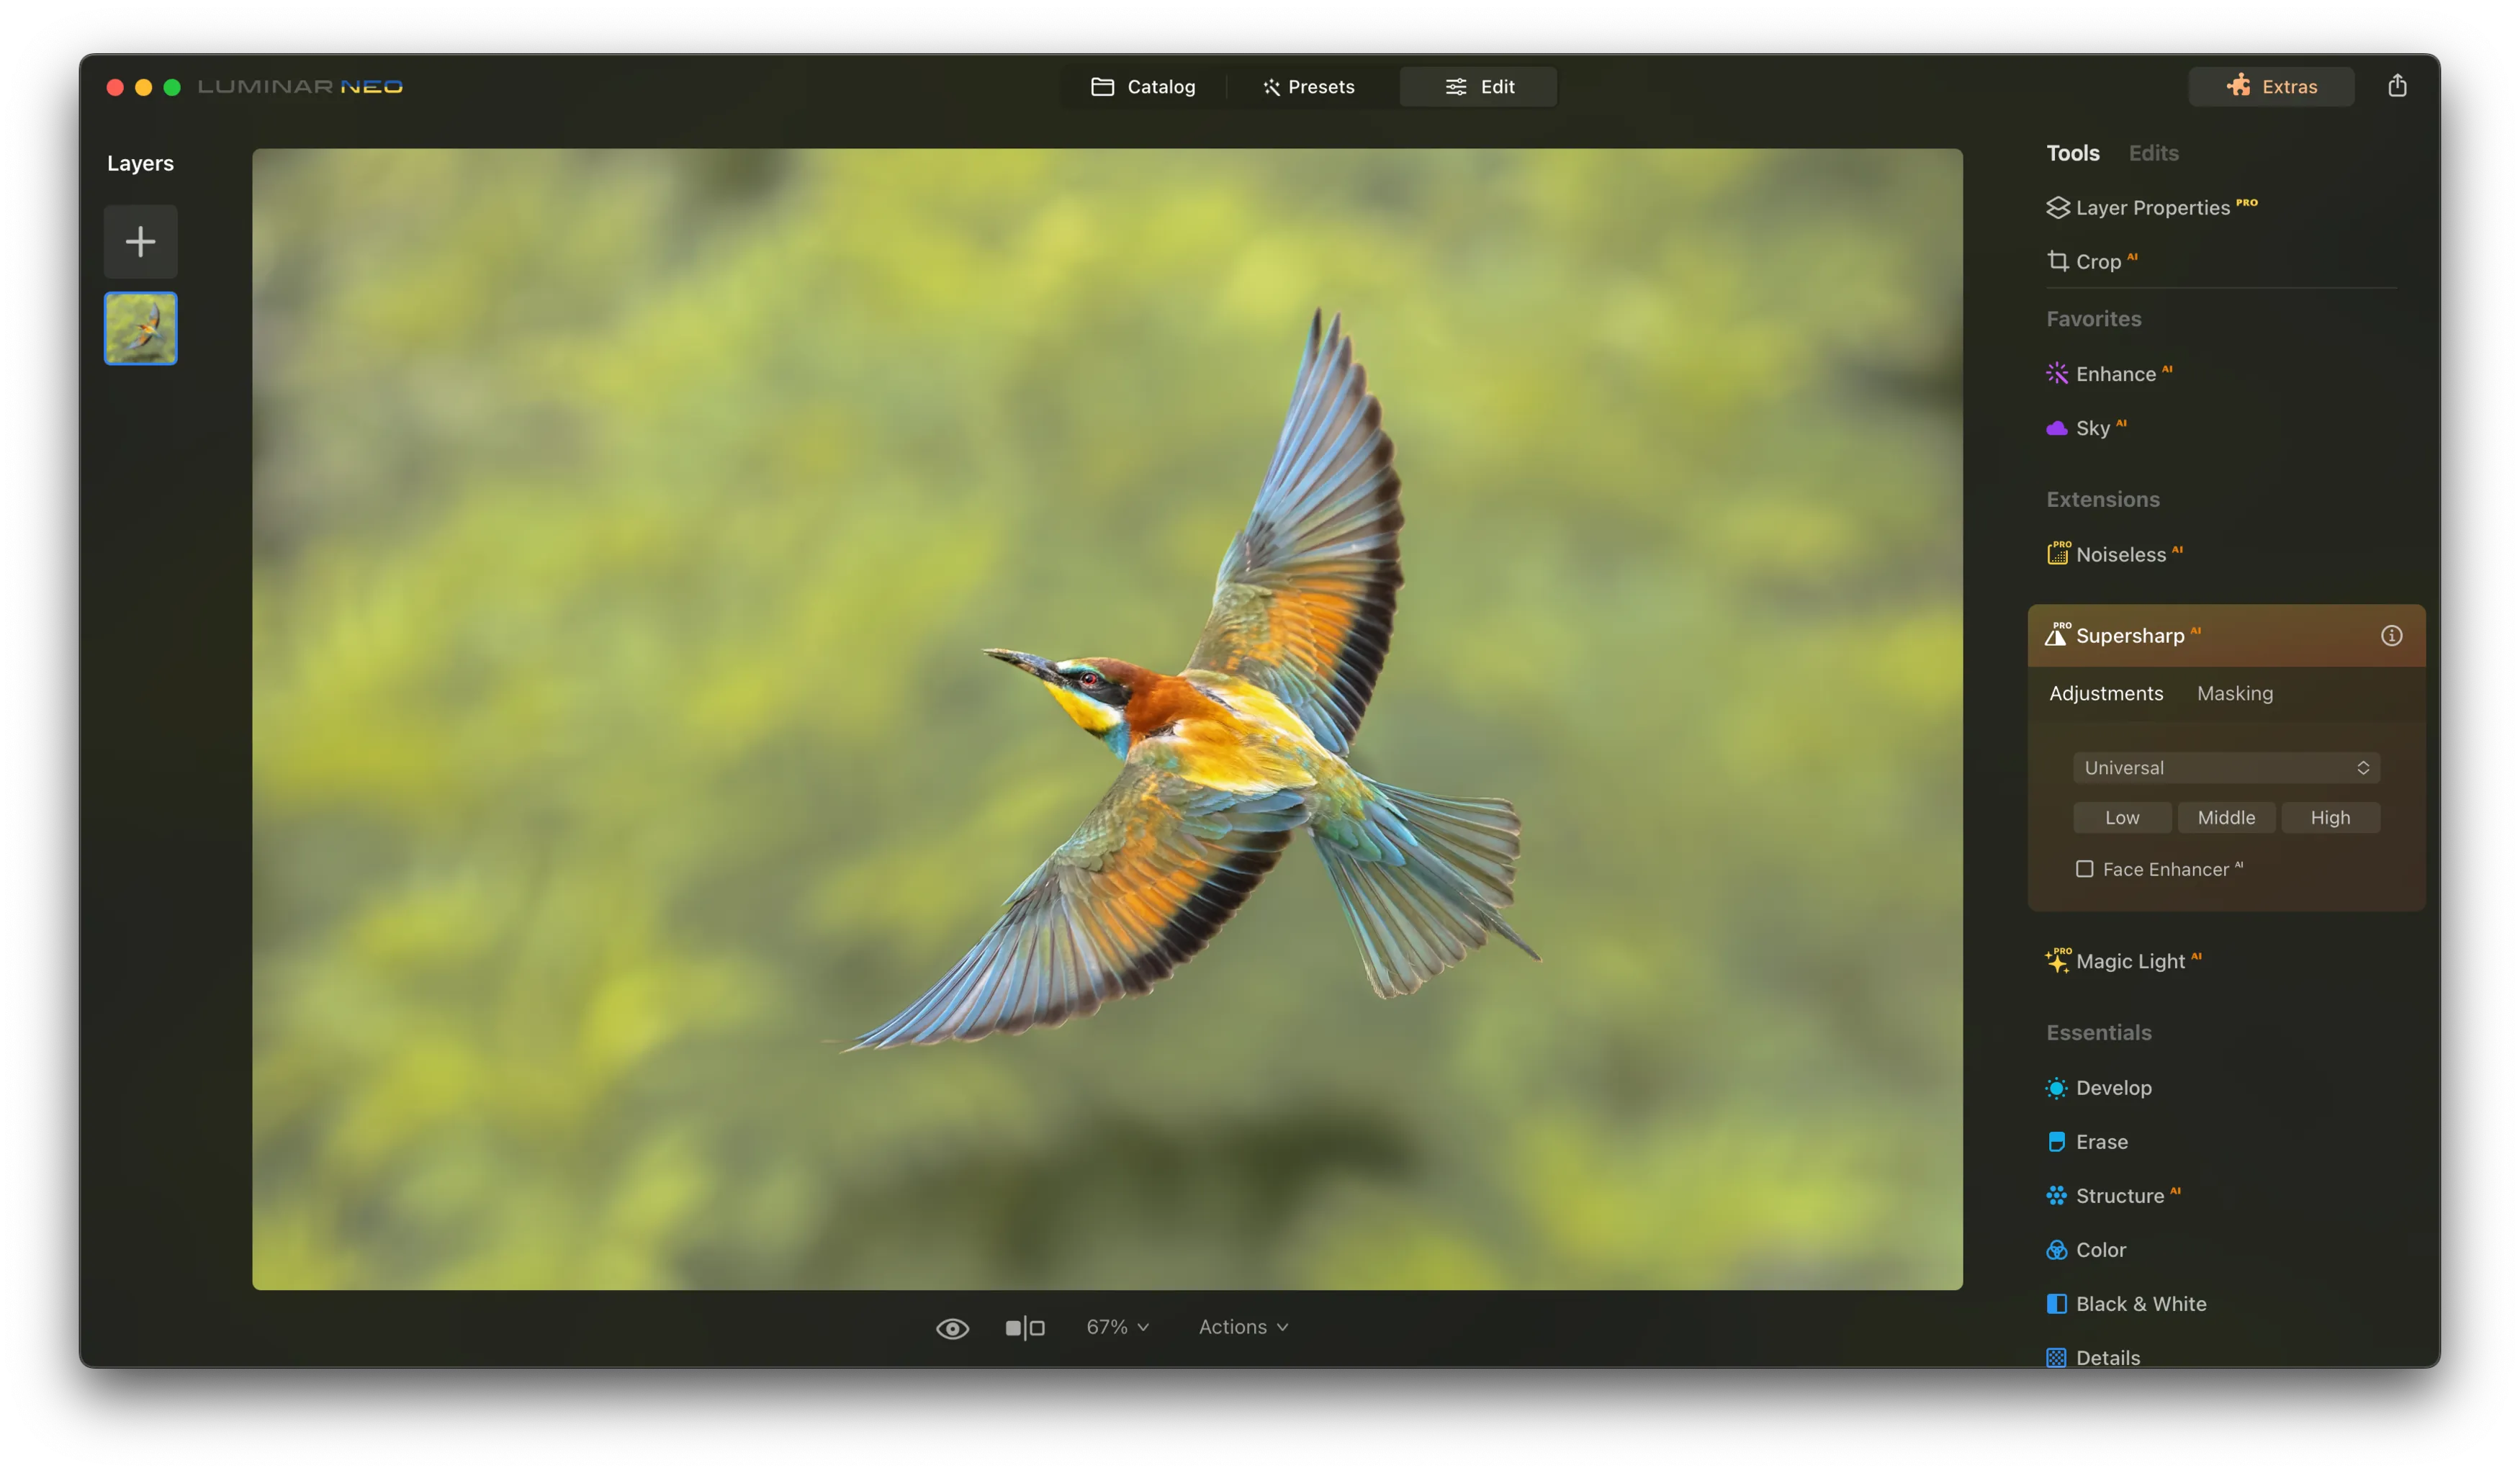Open the Enhance AI tool
Screen dimensions: 2520x1473
click(x=2114, y=374)
